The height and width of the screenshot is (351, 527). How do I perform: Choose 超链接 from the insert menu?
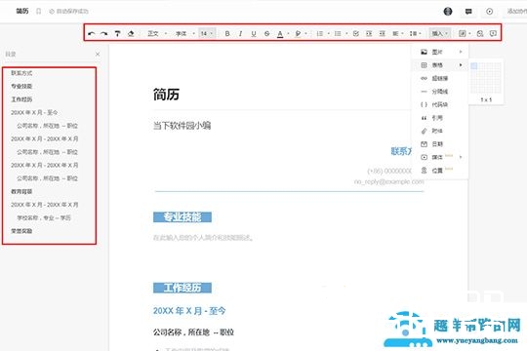coord(440,78)
